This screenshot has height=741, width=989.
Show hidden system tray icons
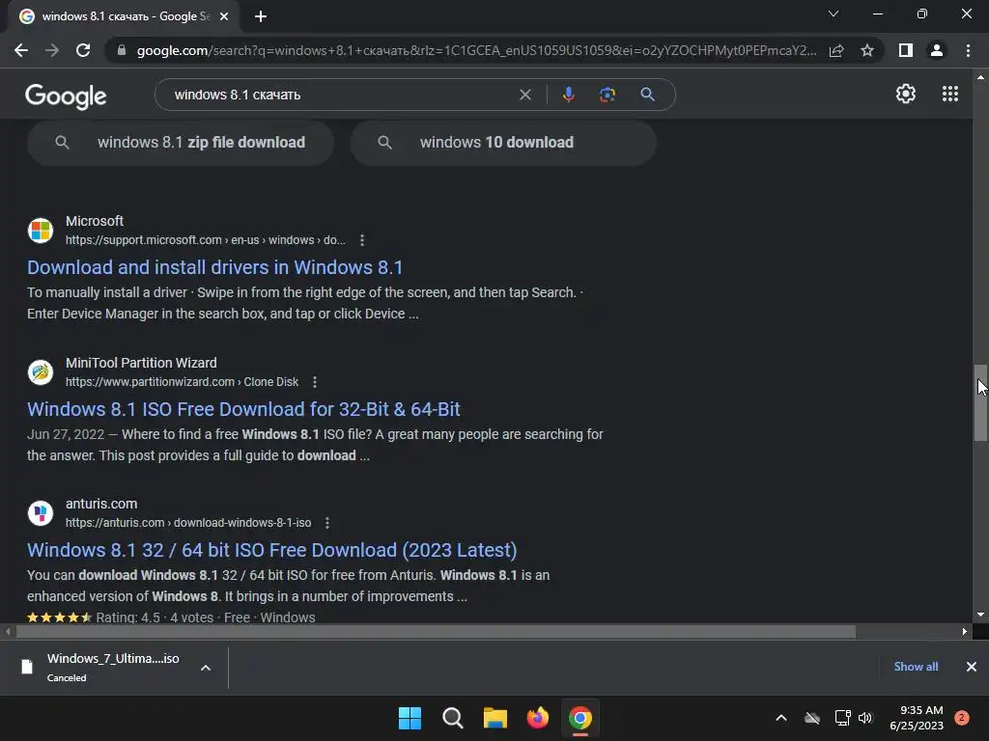coord(780,718)
